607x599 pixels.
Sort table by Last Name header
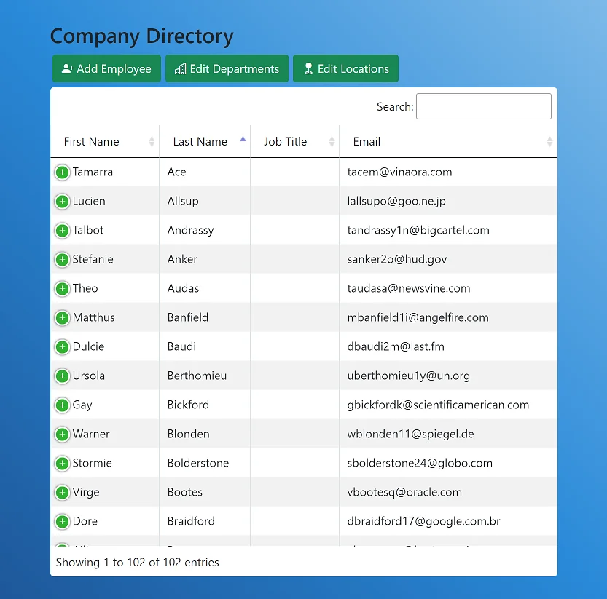point(200,142)
